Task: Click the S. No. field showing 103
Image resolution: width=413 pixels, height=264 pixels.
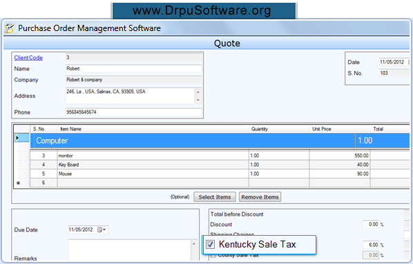Action: [394, 73]
